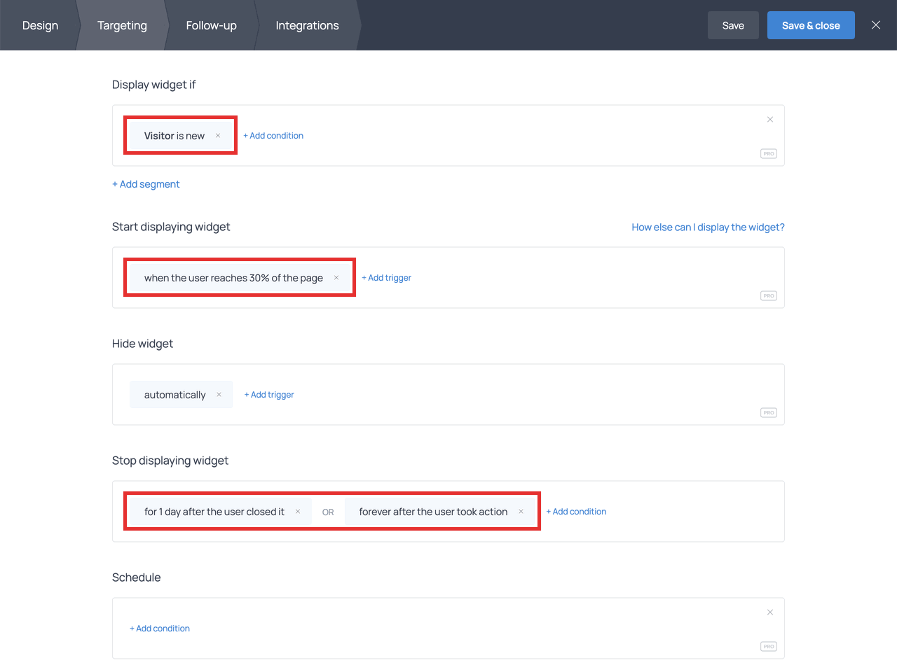Open "How else can I display the widget?"
897x672 pixels.
pyautogui.click(x=708, y=227)
